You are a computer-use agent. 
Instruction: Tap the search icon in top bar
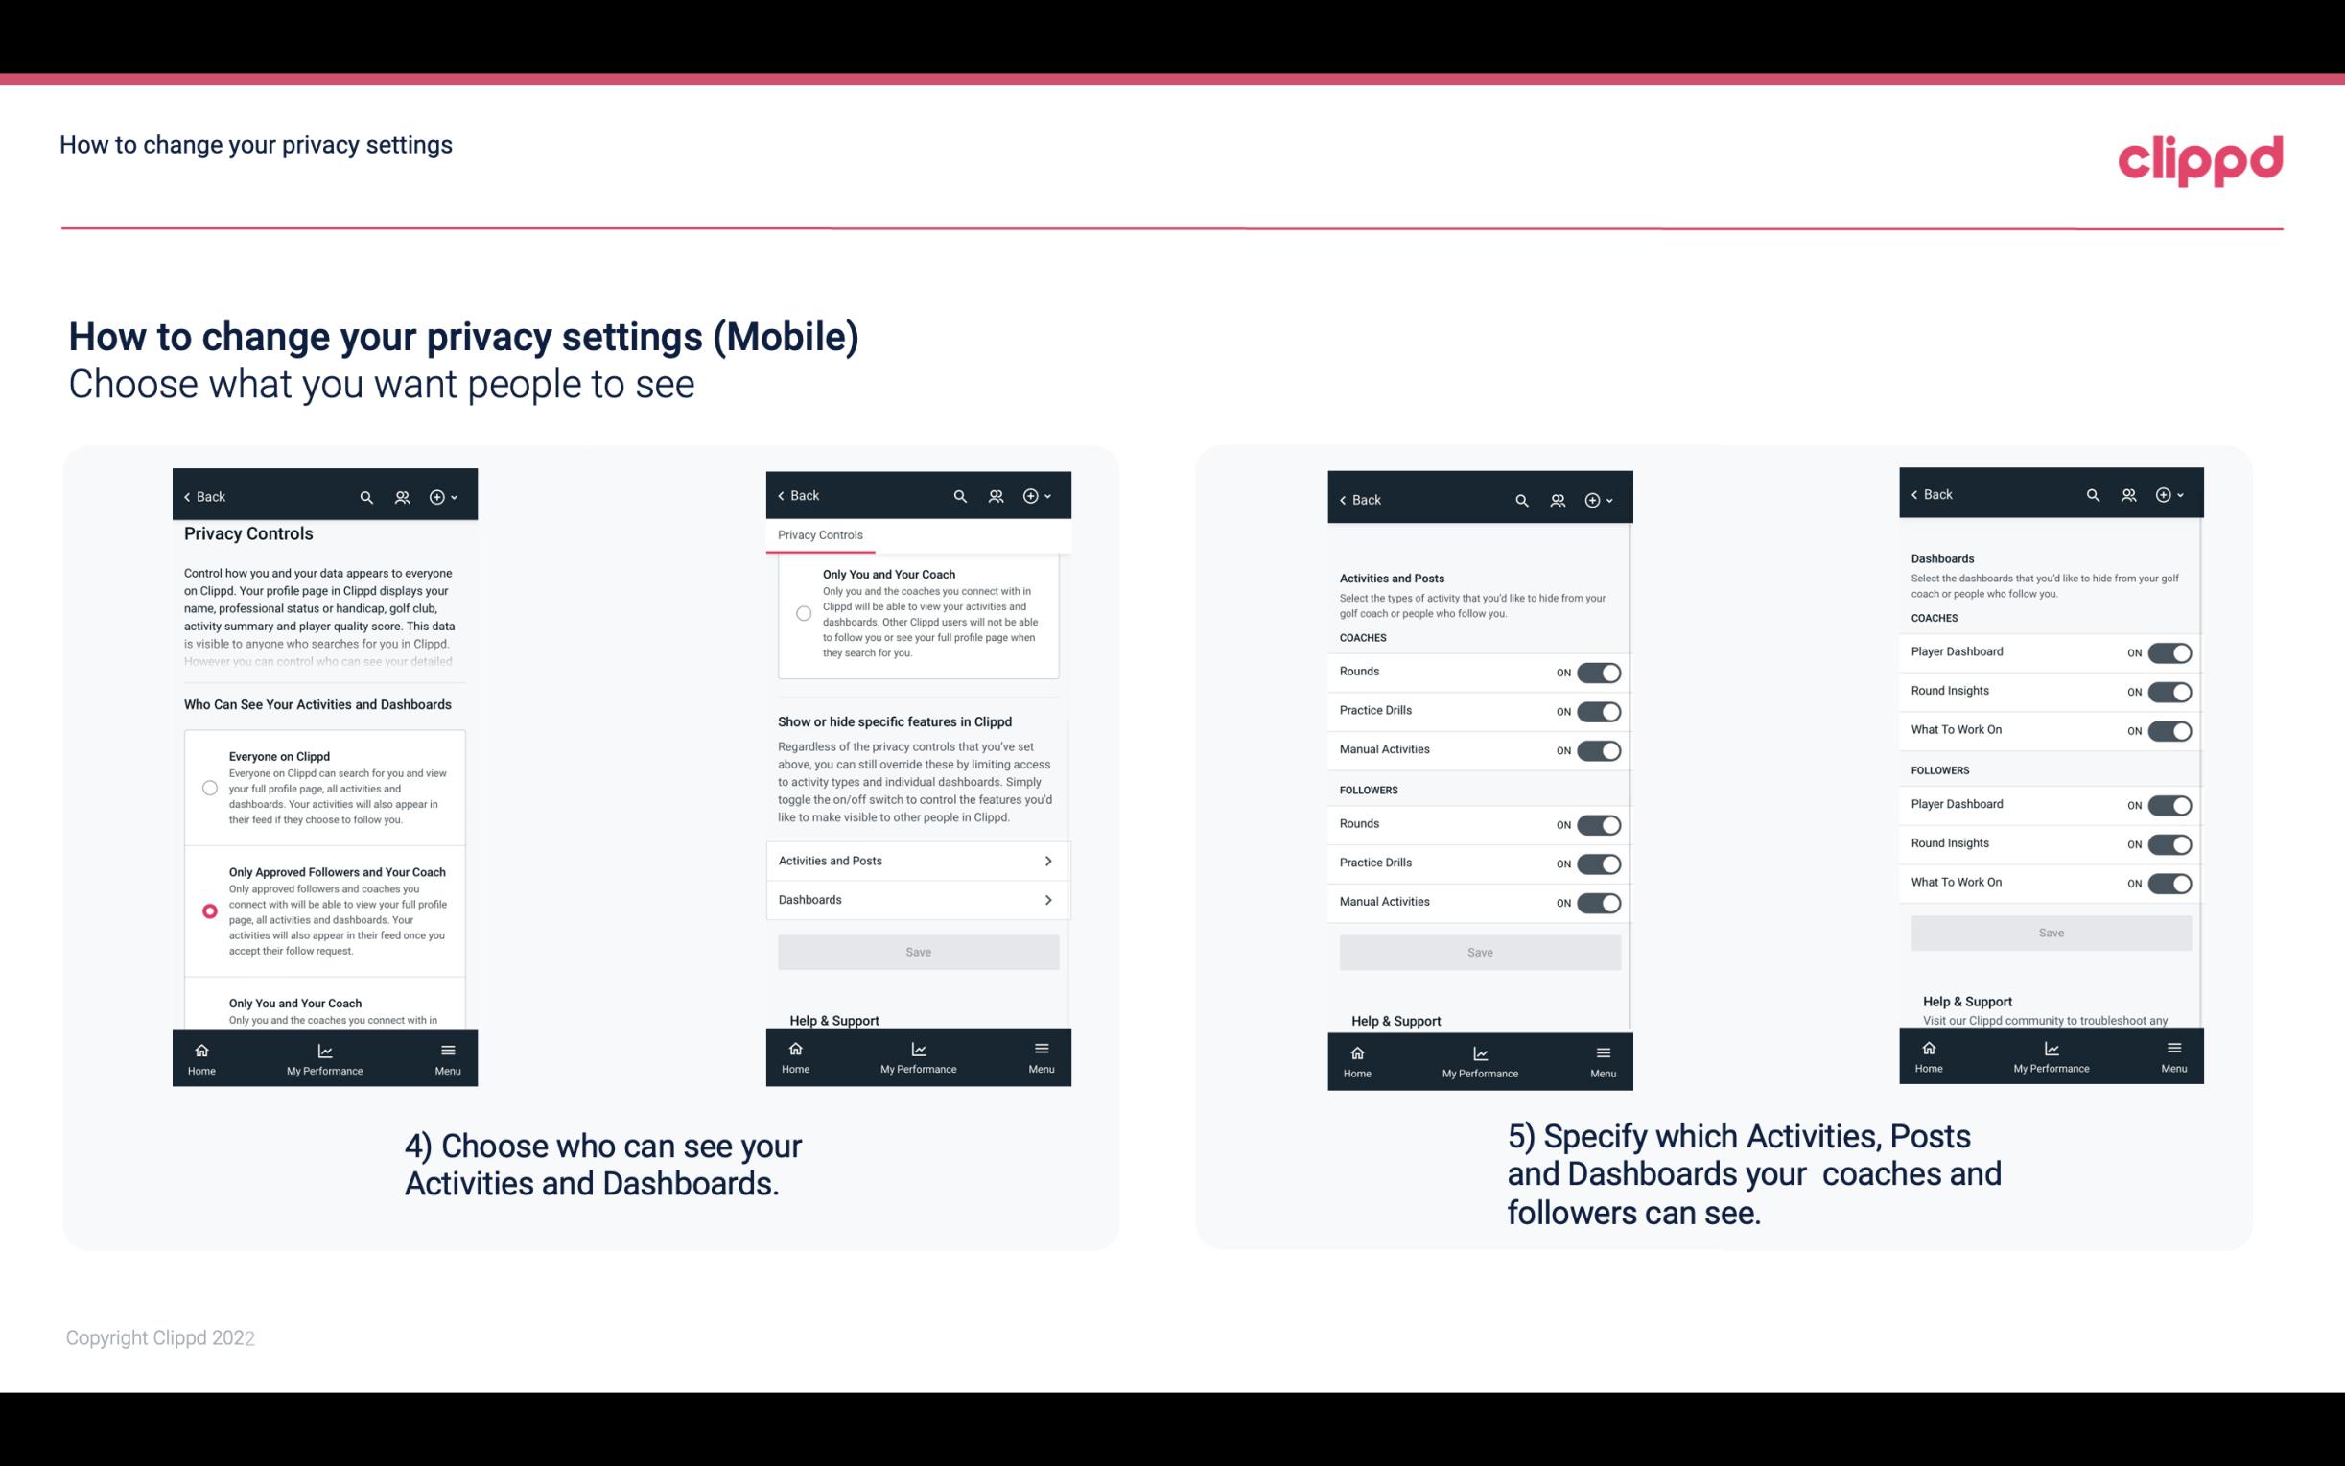(x=366, y=497)
